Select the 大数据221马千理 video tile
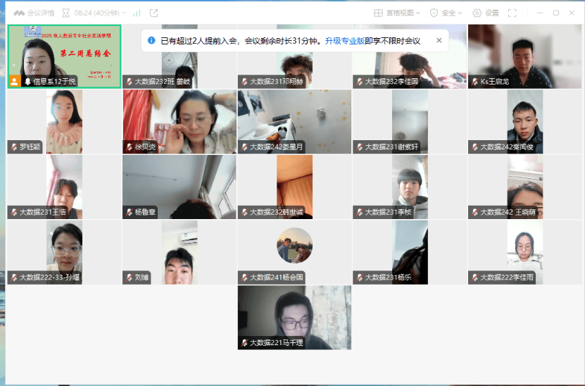This screenshot has height=386, width=585. pos(294,317)
